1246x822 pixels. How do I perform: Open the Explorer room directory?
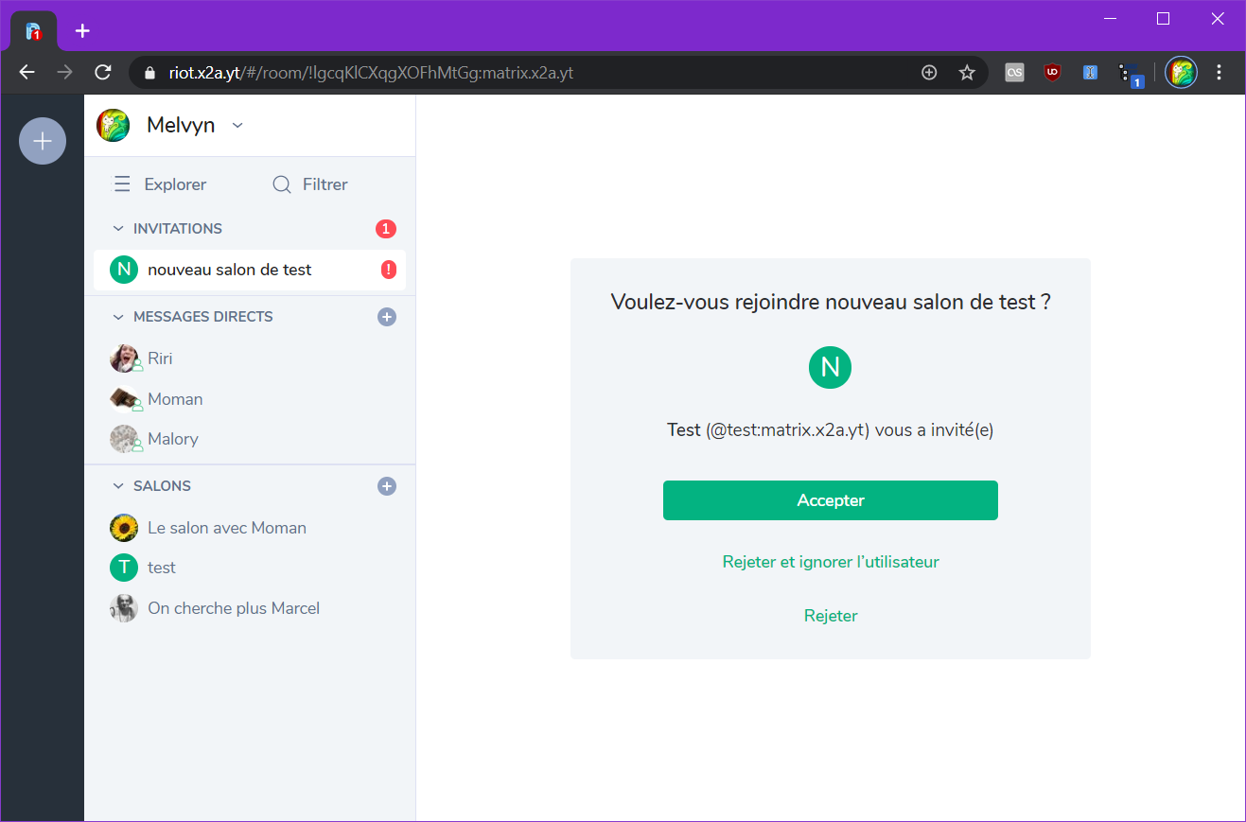[x=160, y=184]
